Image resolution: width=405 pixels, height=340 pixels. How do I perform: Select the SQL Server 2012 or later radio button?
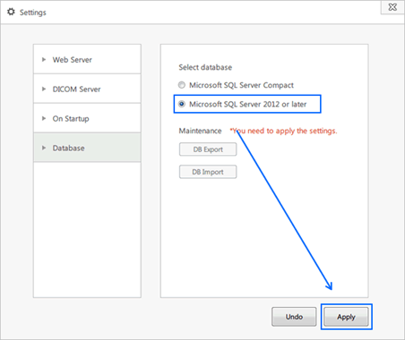point(182,104)
